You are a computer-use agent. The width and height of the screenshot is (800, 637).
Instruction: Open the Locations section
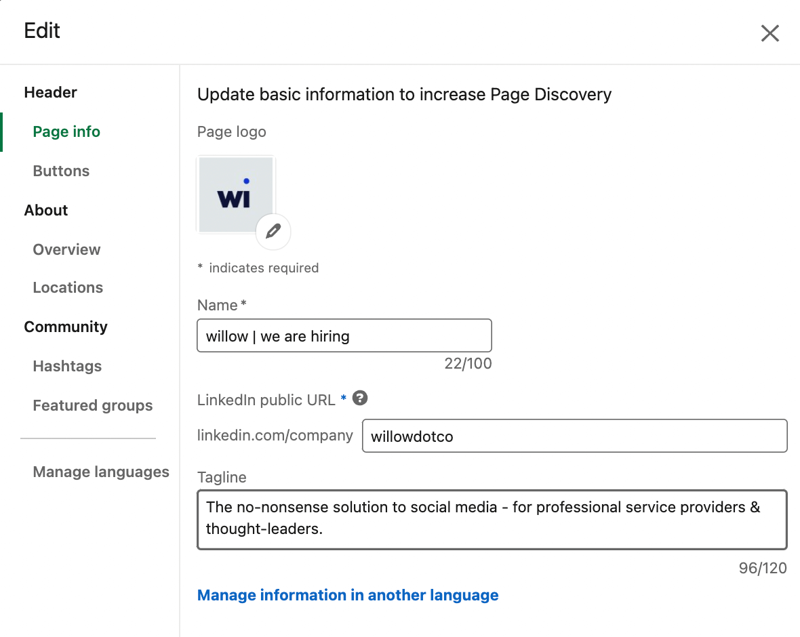click(x=68, y=287)
